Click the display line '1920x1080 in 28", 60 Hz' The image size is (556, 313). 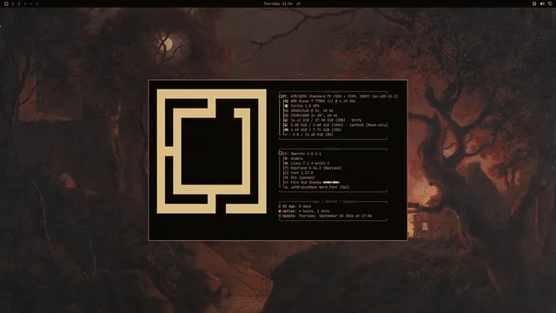pos(314,116)
